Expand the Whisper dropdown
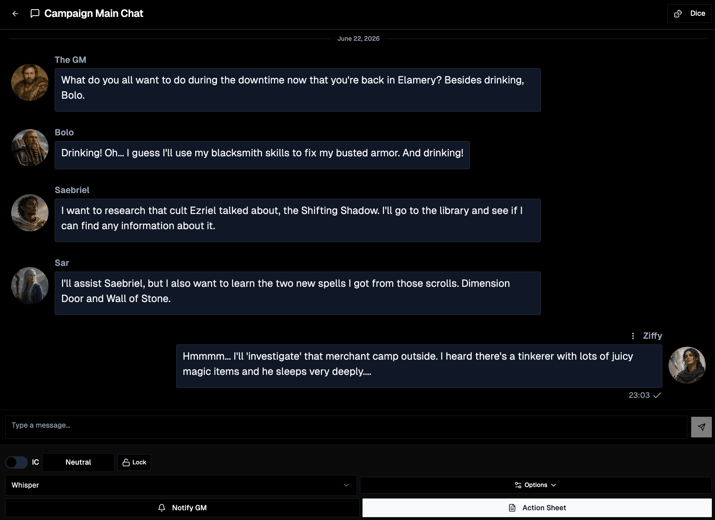This screenshot has height=520, width=715. point(181,485)
